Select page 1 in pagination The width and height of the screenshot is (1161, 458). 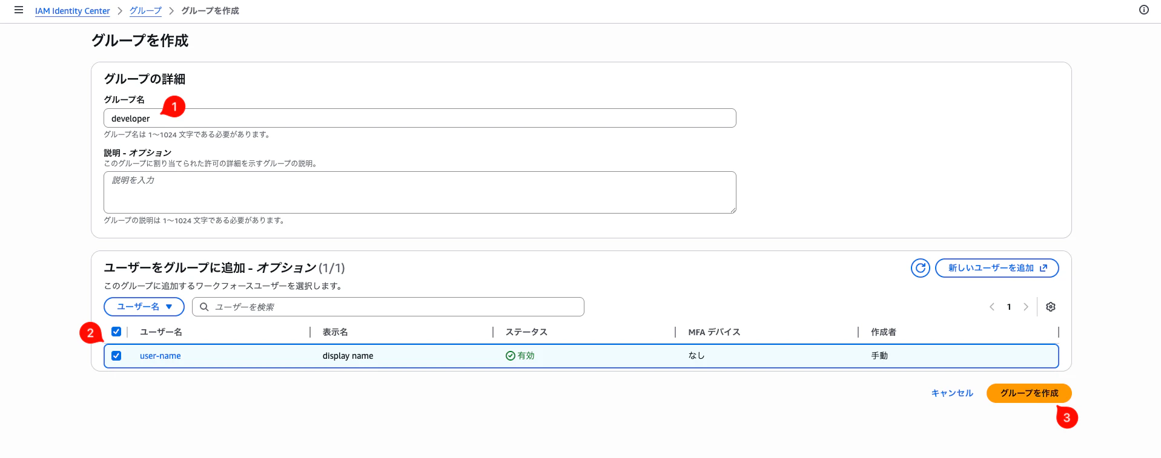point(1009,307)
